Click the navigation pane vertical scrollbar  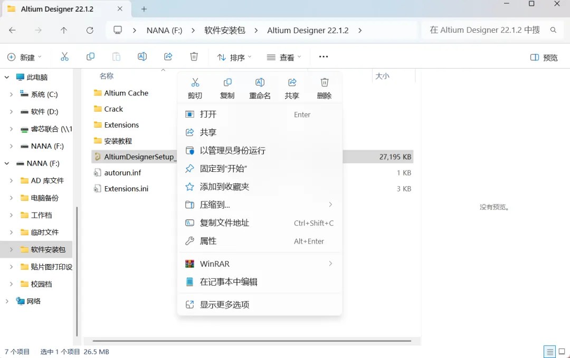coord(77,272)
